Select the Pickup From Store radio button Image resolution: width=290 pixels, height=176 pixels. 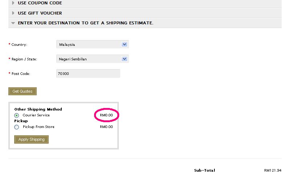click(x=17, y=127)
